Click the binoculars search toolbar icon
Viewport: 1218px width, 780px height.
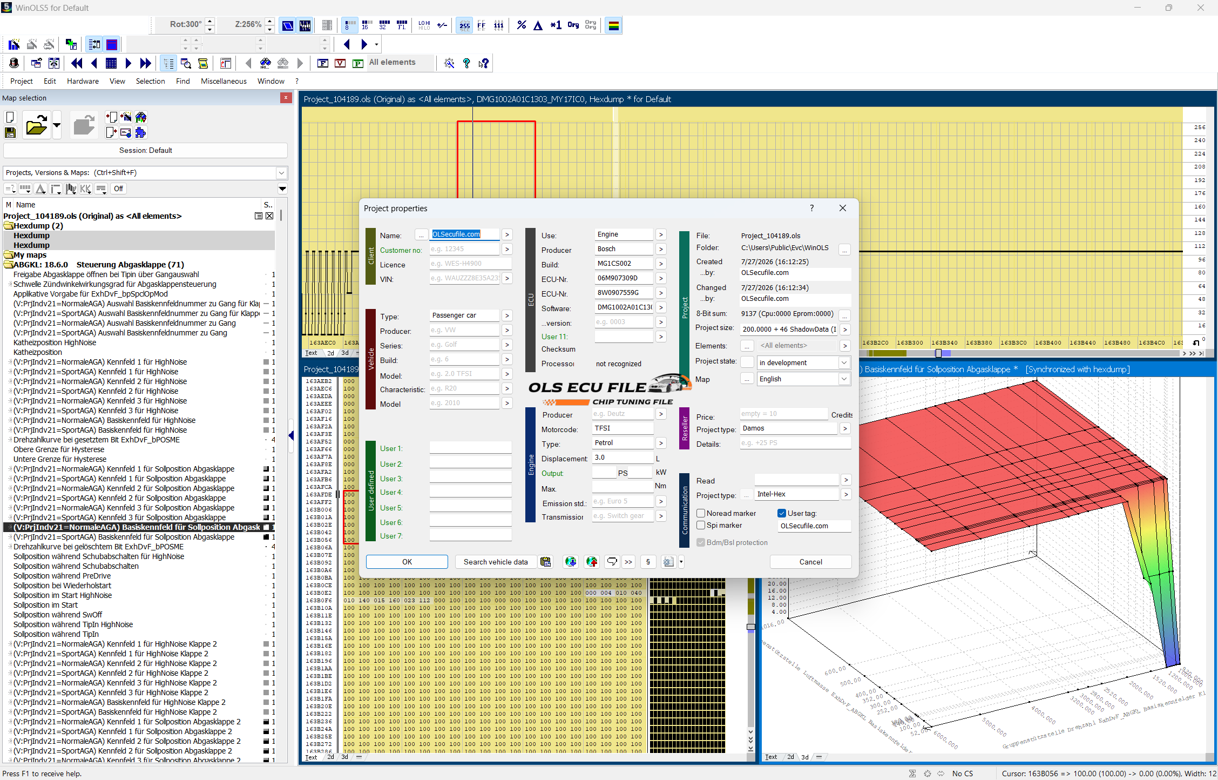265,63
